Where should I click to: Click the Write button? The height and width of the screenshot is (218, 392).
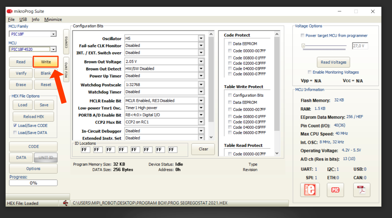coord(46,62)
